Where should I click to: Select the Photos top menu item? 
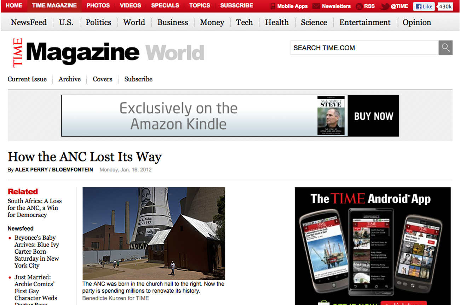point(98,6)
